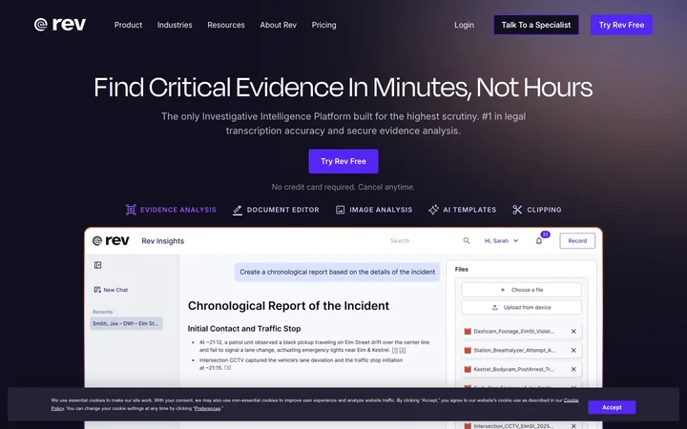Click the Rev logo inside Rev Insights app
This screenshot has height=429, width=687.
111,241
